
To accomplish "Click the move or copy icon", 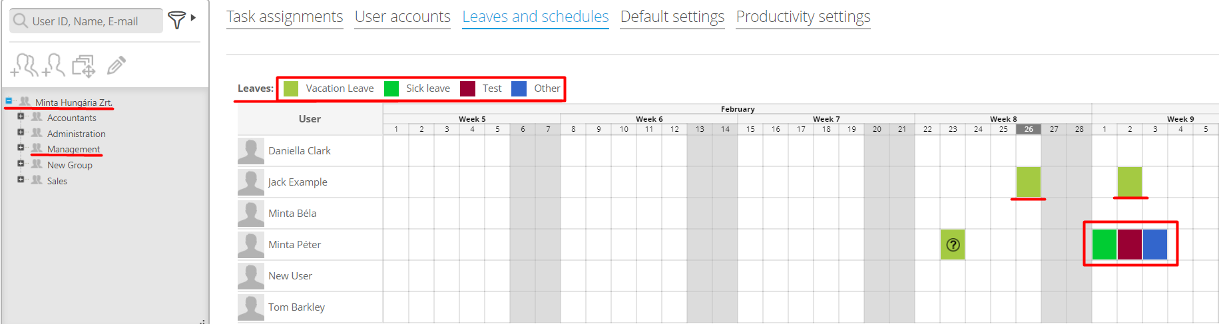I will pos(84,66).
